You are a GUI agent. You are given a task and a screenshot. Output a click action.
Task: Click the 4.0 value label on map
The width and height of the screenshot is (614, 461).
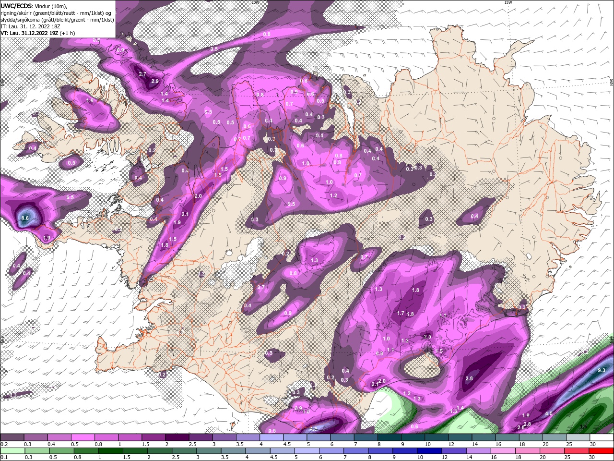tap(549, 413)
